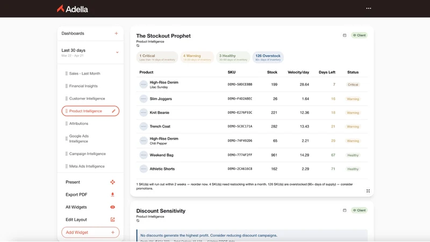
Task: Expand Stockout Prophet widget fullscreen icon
Action: pyautogui.click(x=368, y=191)
